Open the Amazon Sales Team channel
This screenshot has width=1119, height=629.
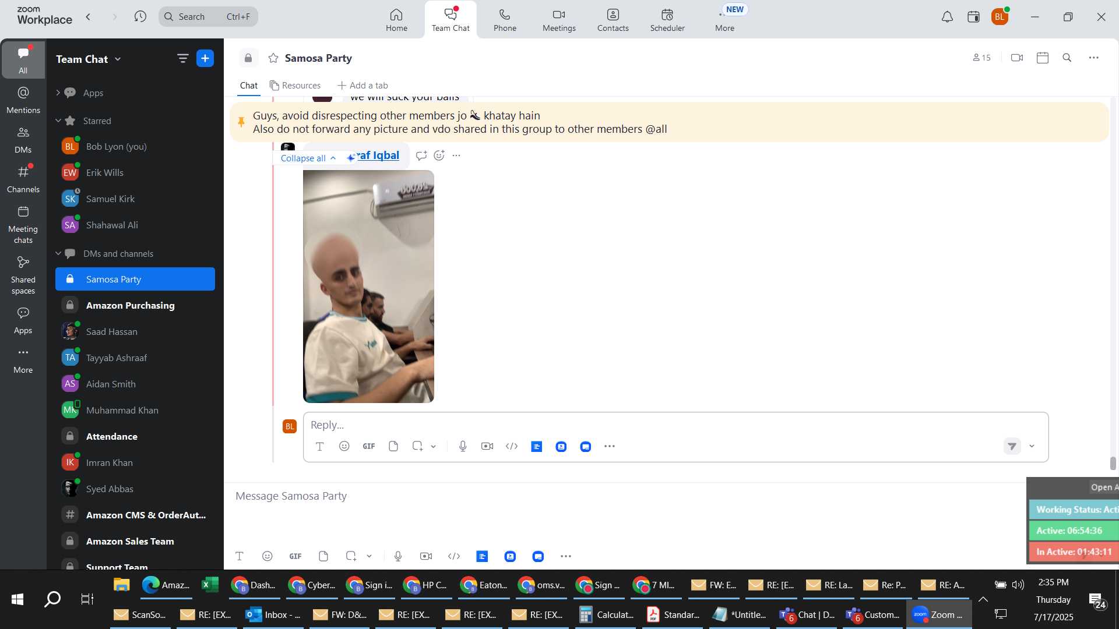click(135, 541)
